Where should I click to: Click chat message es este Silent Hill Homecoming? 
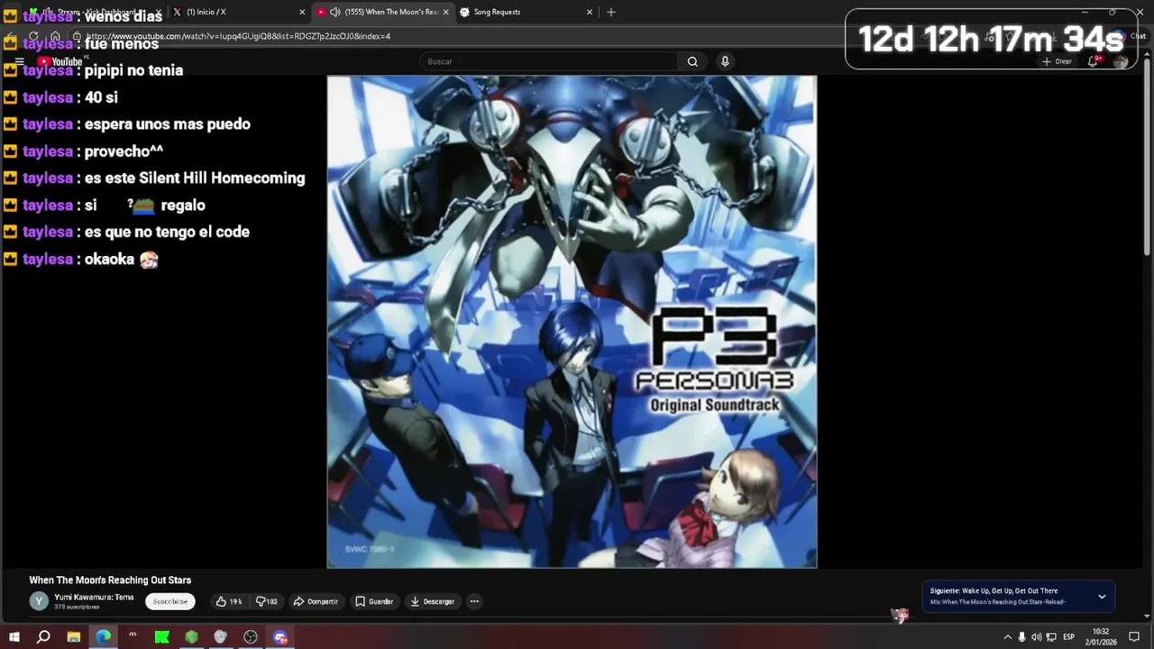click(195, 178)
